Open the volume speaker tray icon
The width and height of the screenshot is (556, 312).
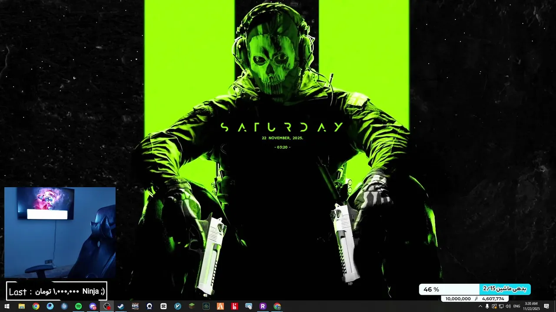click(508, 306)
